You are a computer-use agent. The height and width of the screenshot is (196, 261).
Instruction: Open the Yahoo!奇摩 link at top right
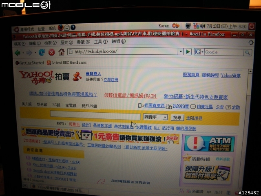tap(231, 76)
